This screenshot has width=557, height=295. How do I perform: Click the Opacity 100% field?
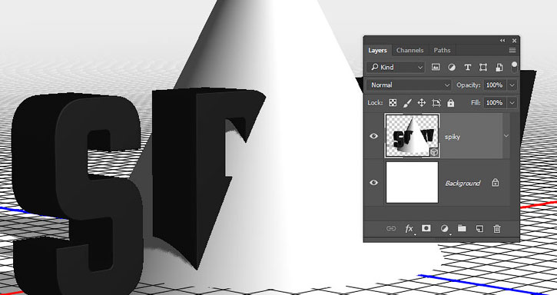(x=495, y=85)
